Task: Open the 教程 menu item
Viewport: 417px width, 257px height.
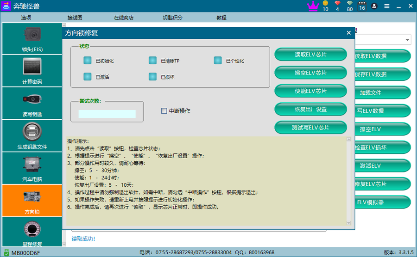Action: click(x=221, y=18)
